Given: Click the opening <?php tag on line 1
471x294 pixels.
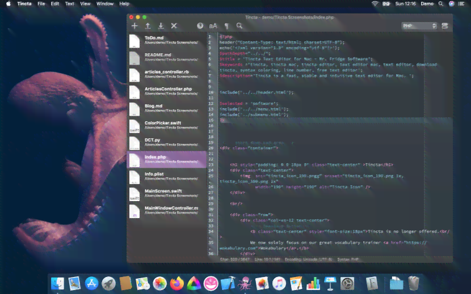Looking at the screenshot, I should 226,37.
